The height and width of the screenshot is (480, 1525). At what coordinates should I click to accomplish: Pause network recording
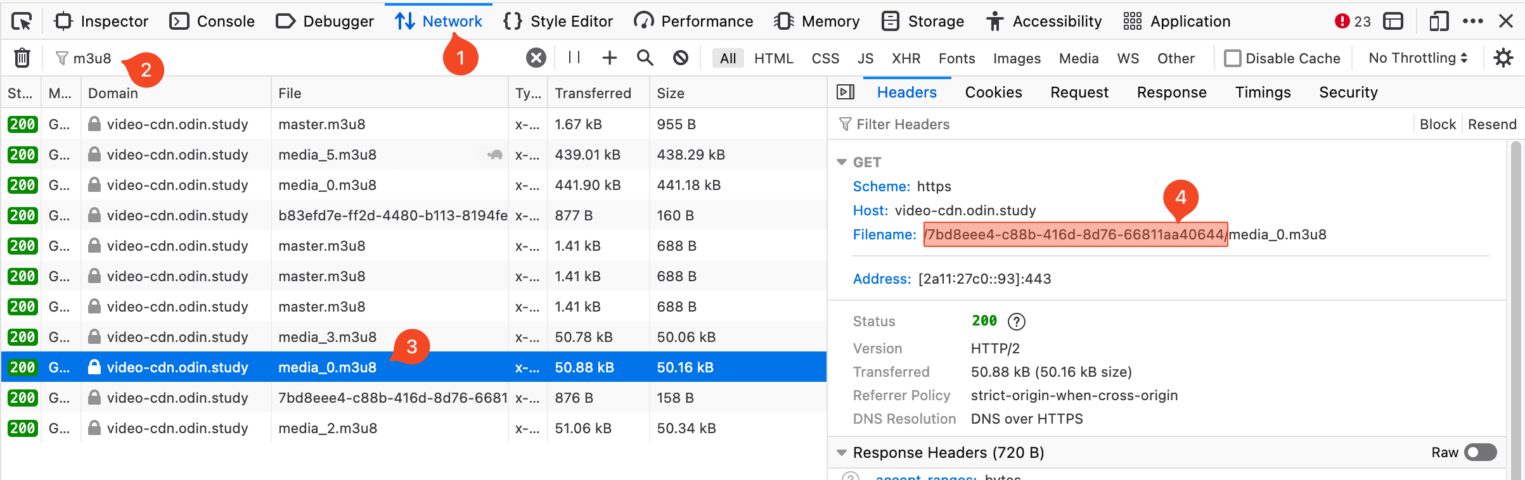(x=574, y=58)
